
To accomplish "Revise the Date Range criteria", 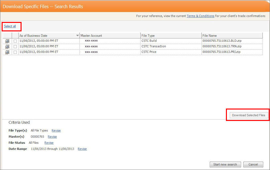I will (x=82, y=149).
